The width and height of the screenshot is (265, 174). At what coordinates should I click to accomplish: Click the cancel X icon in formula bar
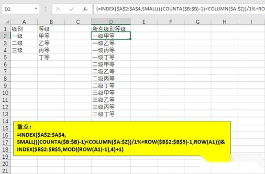click(58, 9)
